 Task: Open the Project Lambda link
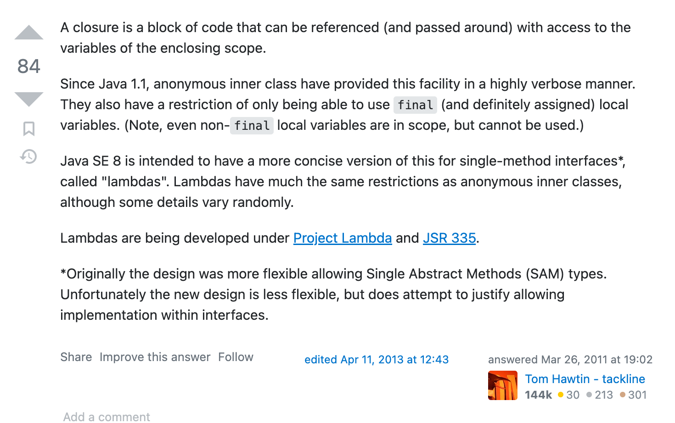(x=343, y=238)
